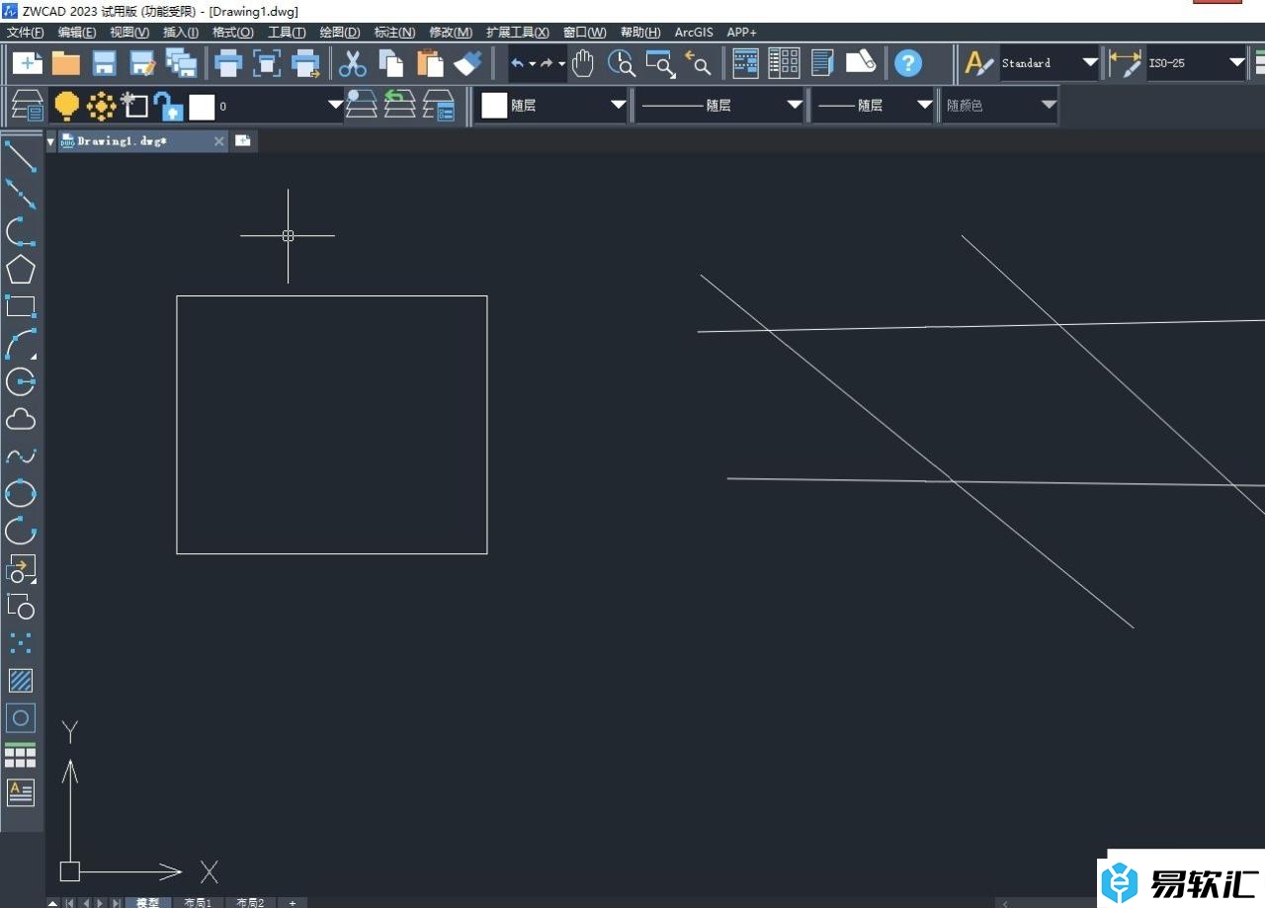The height and width of the screenshot is (908, 1265).
Task: Open the 随颜色 plot style dropdown
Action: pos(1000,105)
